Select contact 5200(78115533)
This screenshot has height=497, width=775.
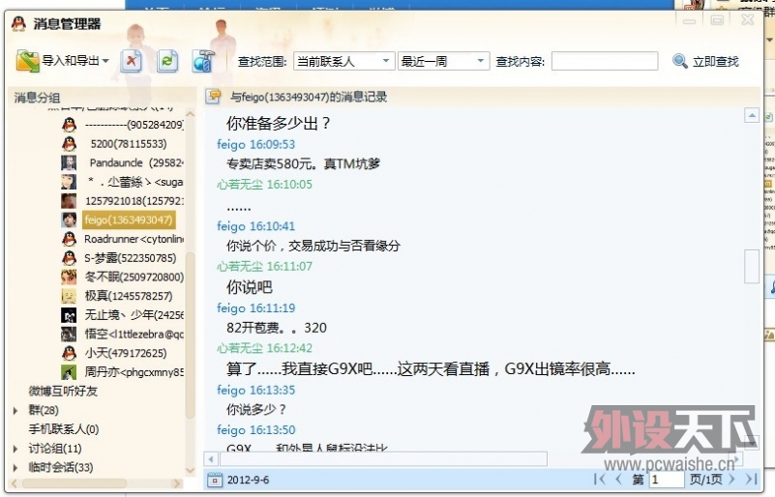click(x=129, y=144)
